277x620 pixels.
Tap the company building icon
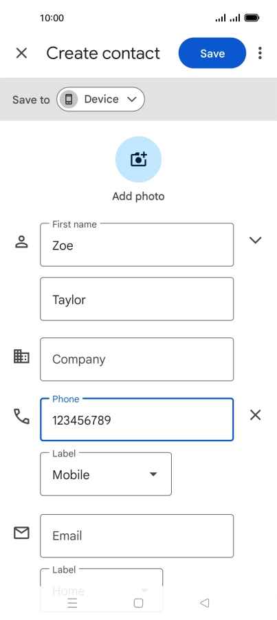tap(21, 356)
